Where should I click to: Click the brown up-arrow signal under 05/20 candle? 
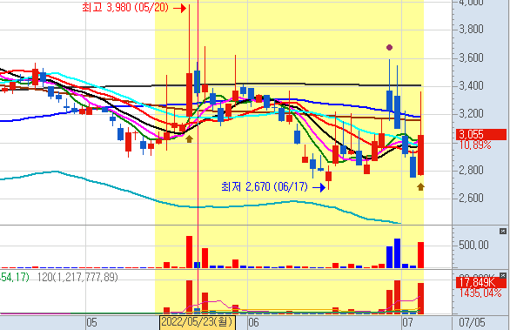(190, 139)
